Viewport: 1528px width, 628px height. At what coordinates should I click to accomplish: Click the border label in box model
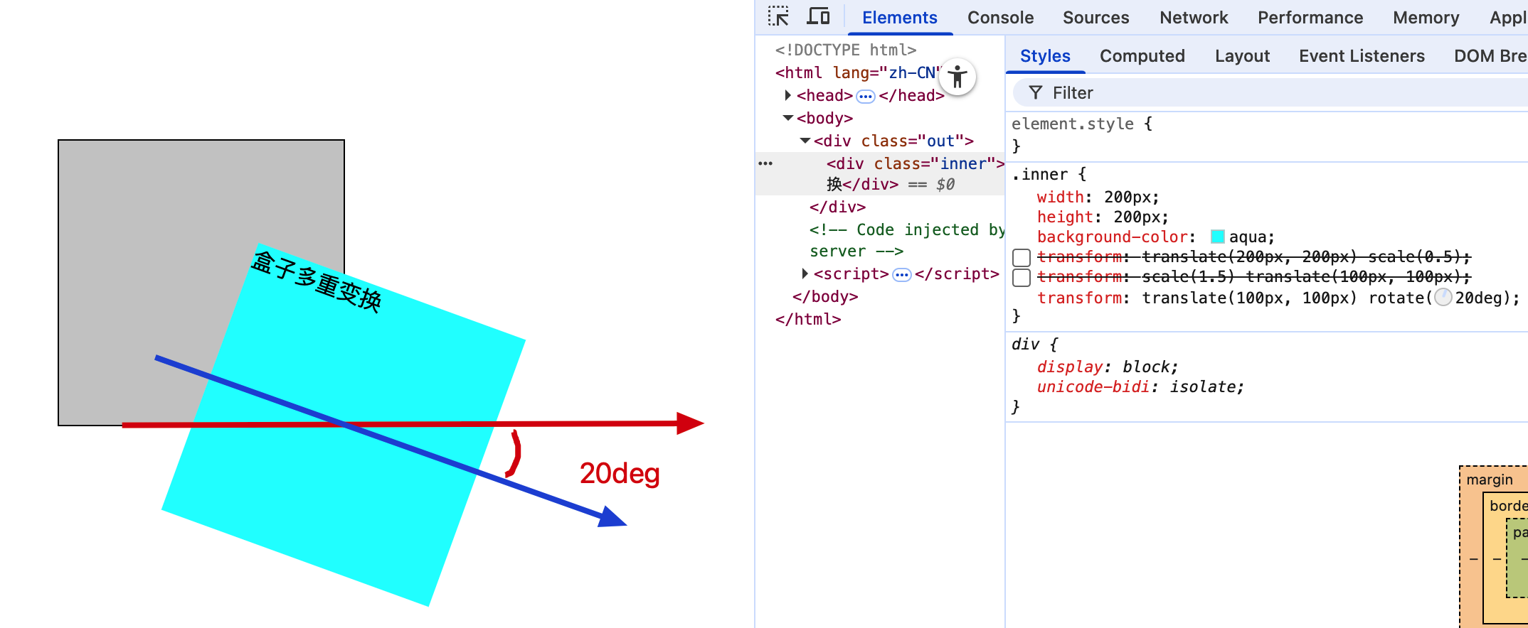(1509, 506)
